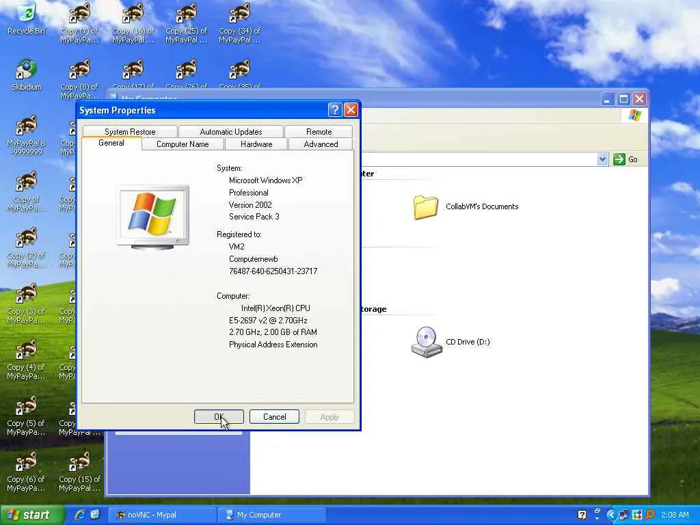700x525 pixels.
Task: Click the 'Service Pack 3' text
Action: coord(254,217)
